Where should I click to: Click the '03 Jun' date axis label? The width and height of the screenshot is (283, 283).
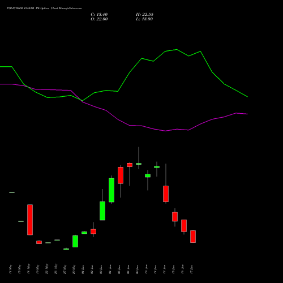pos(101,269)
